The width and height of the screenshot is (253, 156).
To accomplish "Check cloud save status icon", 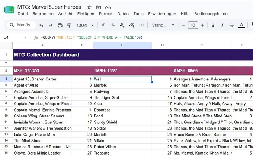I will [108, 7].
